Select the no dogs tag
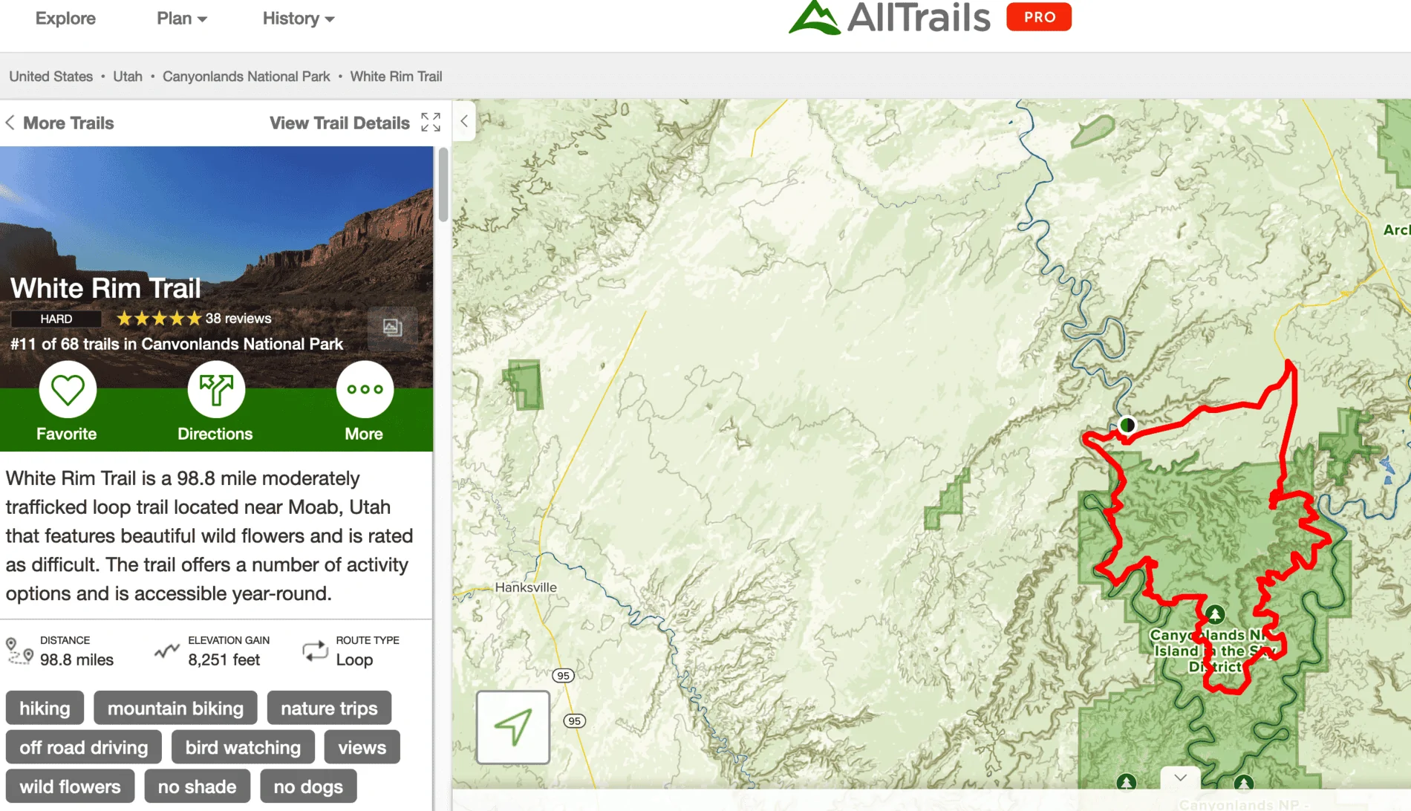The width and height of the screenshot is (1411, 811). (308, 786)
